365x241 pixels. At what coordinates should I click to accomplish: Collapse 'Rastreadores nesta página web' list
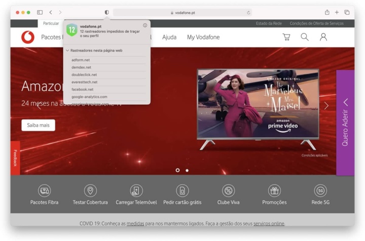coord(67,51)
